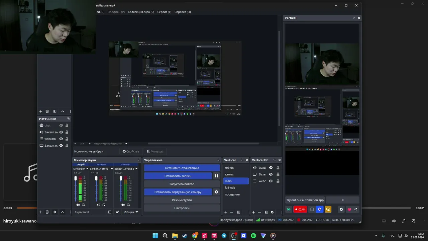Open the Справка (H) menu

pos(183,12)
